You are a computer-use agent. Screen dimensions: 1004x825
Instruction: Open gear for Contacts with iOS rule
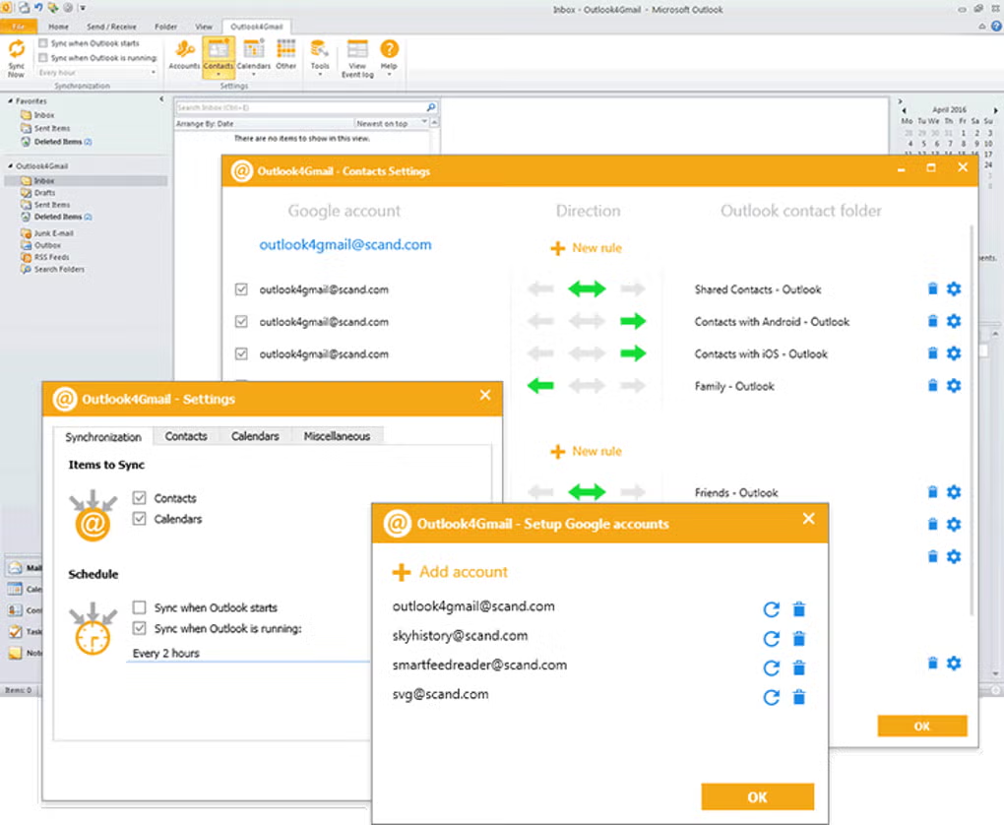click(x=954, y=352)
